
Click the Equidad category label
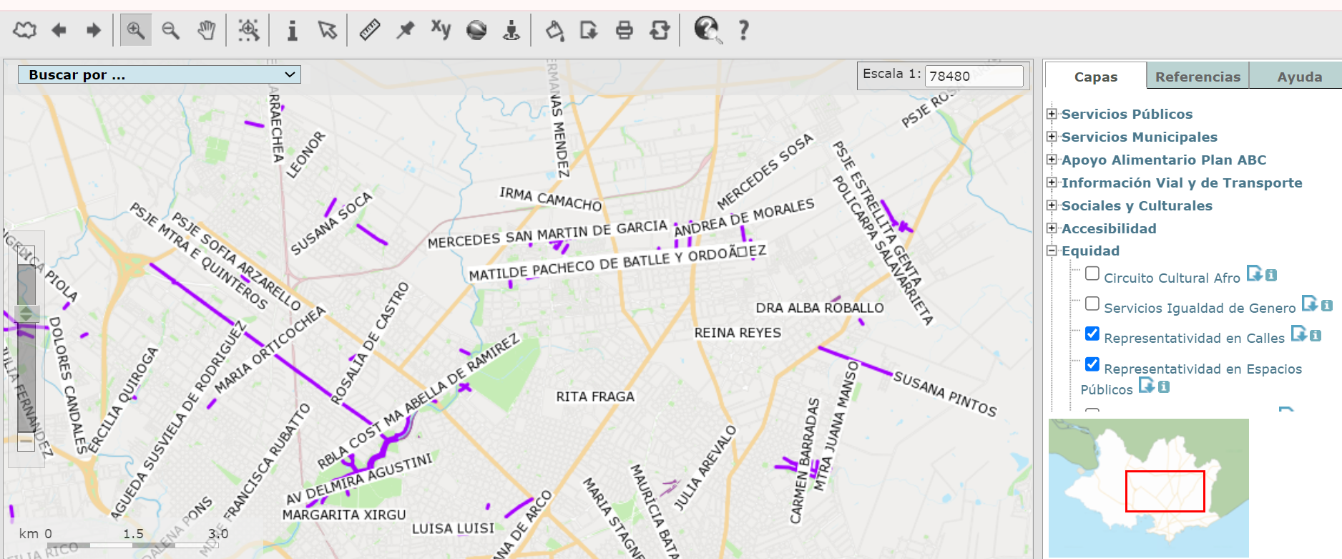click(1090, 251)
